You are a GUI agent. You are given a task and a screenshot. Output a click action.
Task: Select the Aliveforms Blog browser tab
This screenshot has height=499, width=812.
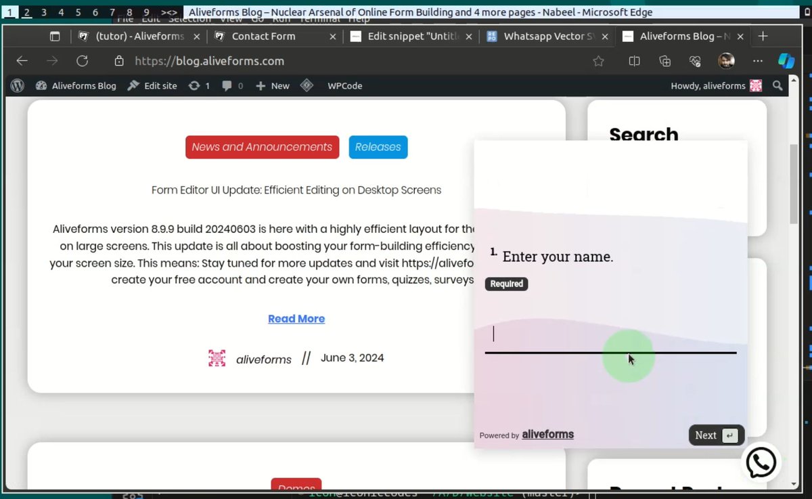(x=682, y=37)
